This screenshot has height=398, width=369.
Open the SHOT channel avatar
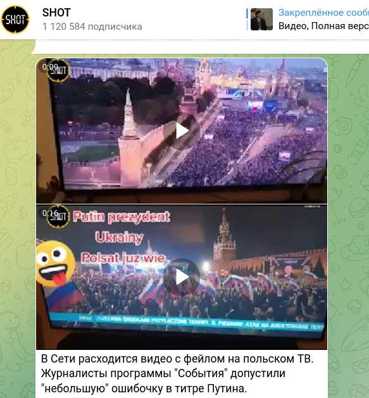tap(15, 20)
